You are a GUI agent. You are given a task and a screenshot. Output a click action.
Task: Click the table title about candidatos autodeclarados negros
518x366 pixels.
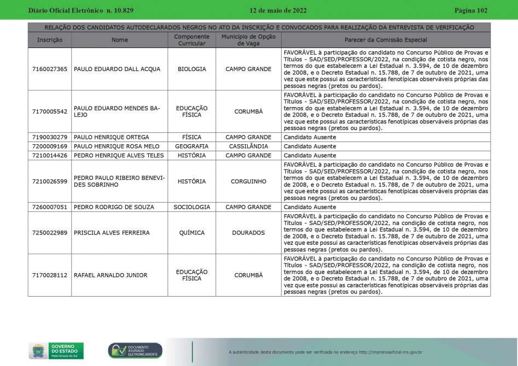pyautogui.click(x=259, y=27)
